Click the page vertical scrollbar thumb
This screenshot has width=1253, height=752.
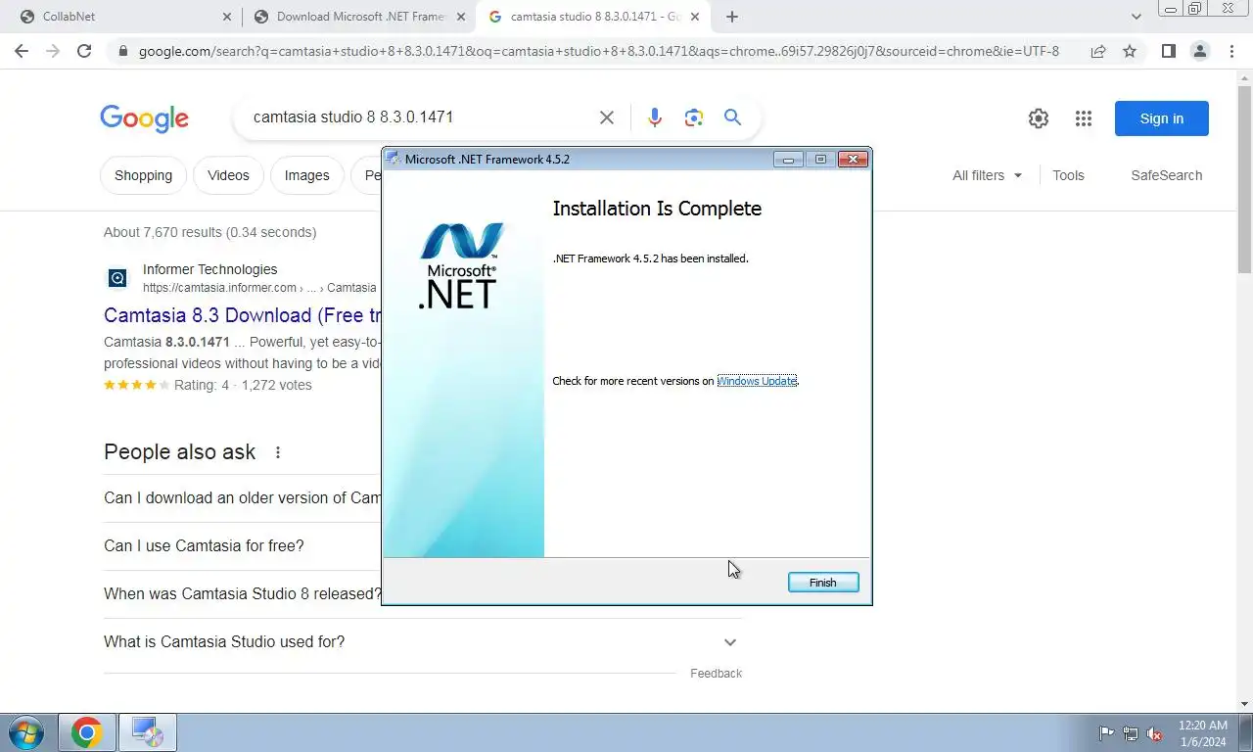[1244, 180]
